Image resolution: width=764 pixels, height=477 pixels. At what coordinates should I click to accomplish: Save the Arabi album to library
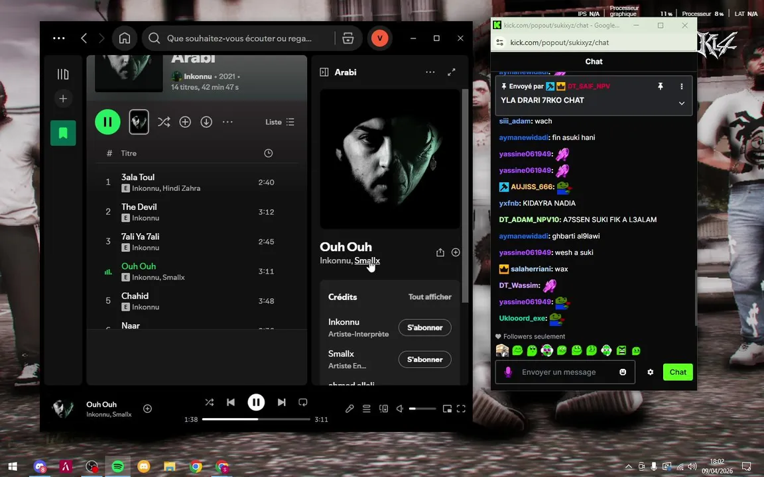coord(185,122)
